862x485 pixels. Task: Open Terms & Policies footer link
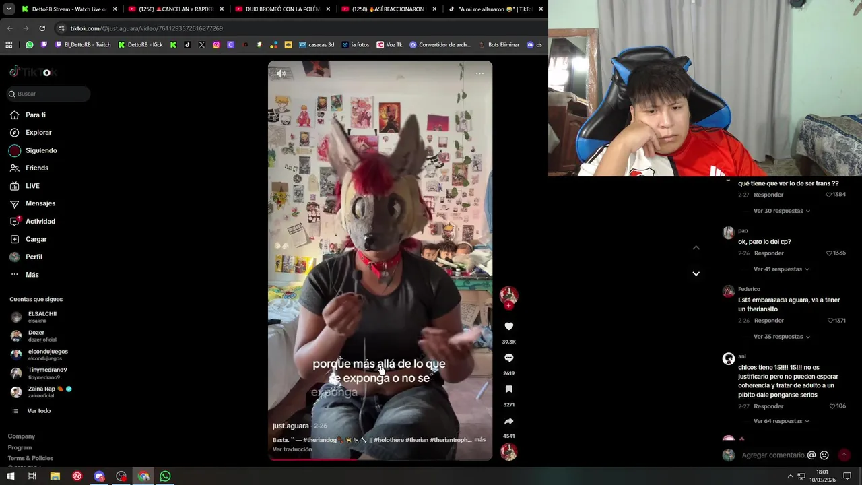(30, 458)
